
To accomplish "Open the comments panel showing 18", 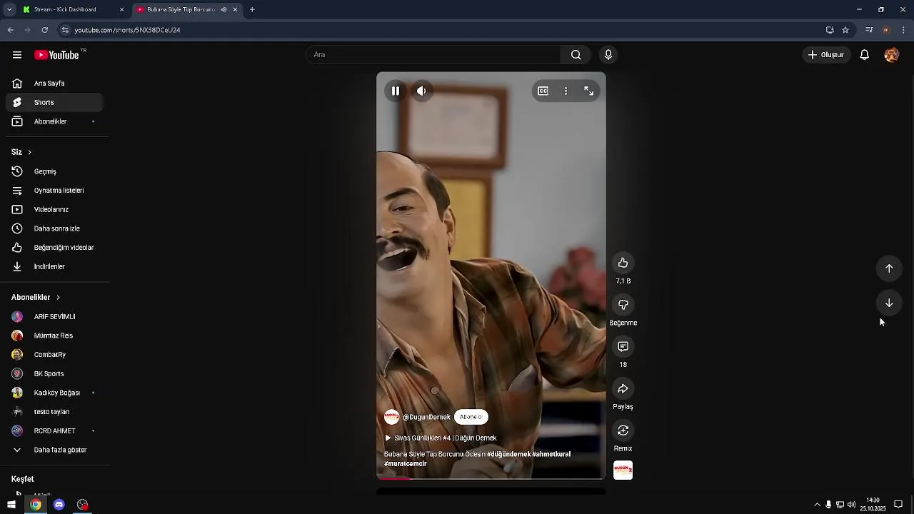I will click(x=623, y=346).
